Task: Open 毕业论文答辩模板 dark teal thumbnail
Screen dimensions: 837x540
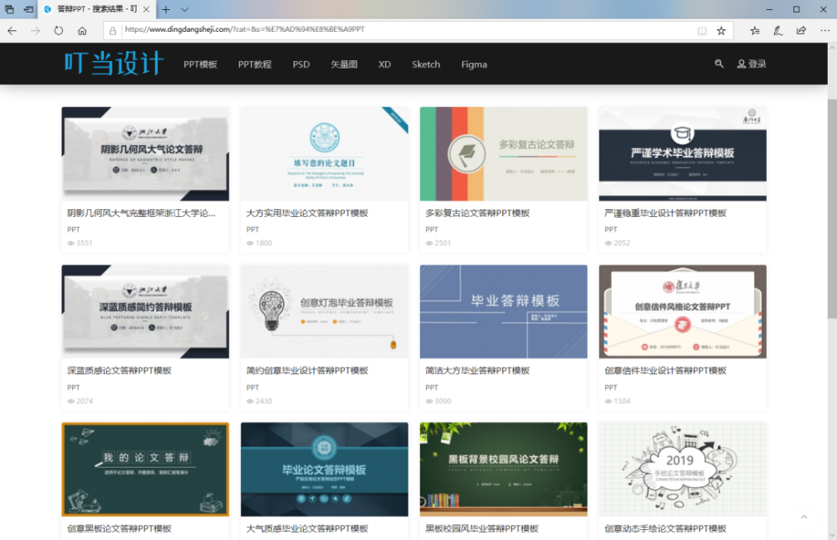Action: (325, 470)
